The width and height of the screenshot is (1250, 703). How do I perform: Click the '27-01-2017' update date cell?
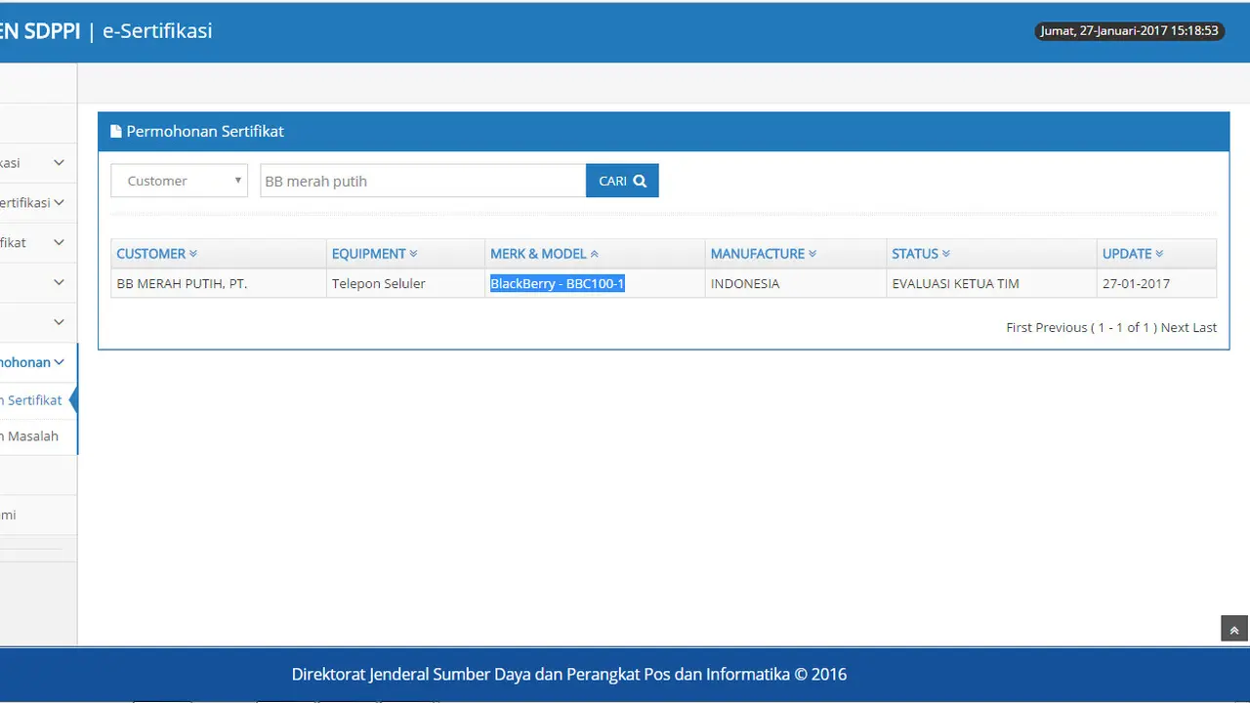pos(1156,283)
